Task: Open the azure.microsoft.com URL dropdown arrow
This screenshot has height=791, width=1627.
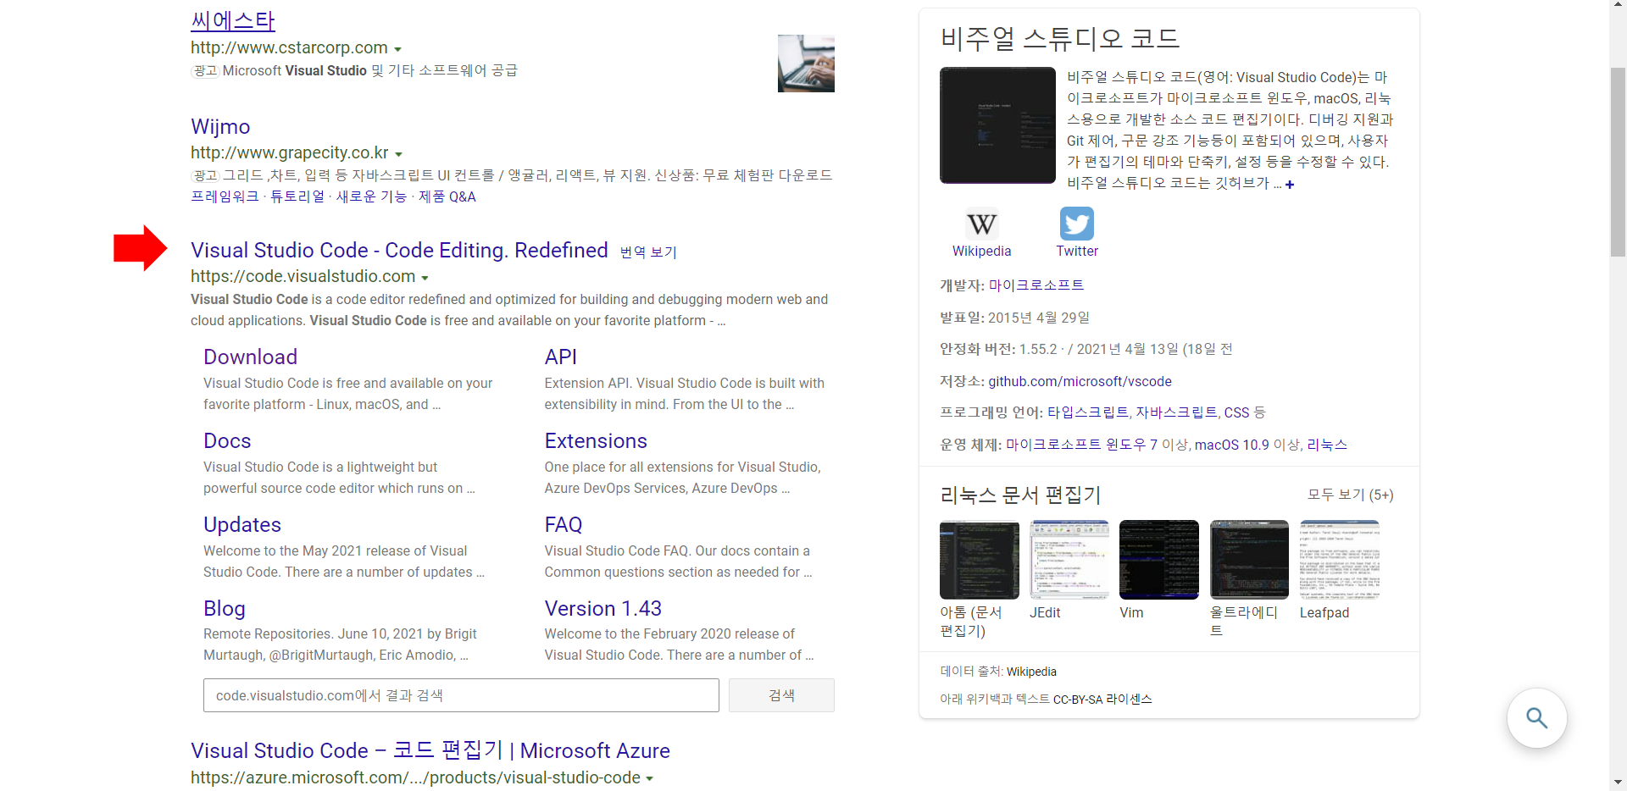Action: (649, 779)
